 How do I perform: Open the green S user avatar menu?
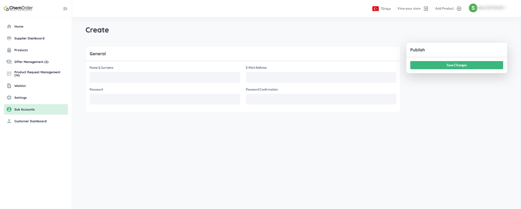[473, 8]
